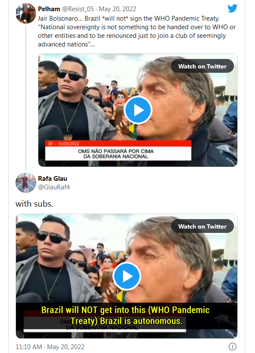Click the 11:10 AM · May 20, 2022 timestamp
This screenshot has width=255, height=353.
coord(50,347)
